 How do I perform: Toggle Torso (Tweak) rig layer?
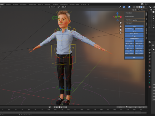pos(134,34)
